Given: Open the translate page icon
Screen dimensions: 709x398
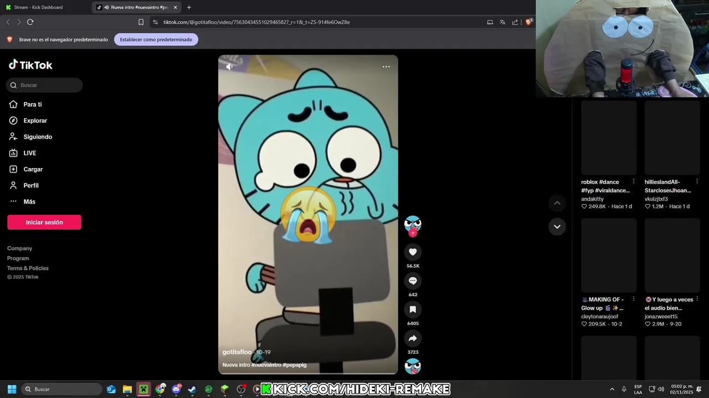Looking at the screenshot, I should (x=502, y=22).
